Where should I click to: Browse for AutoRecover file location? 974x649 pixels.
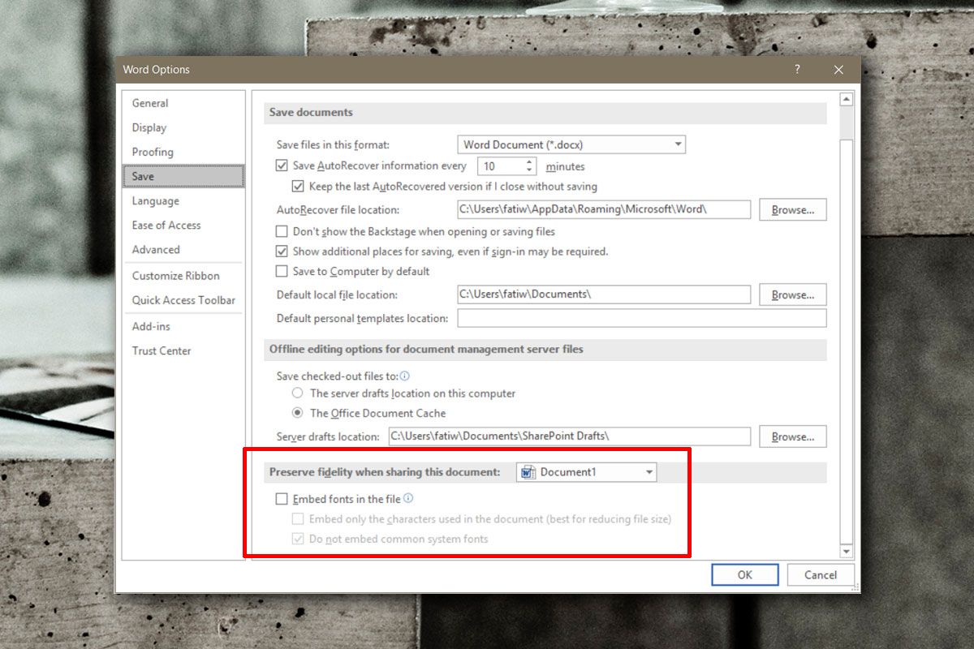tap(792, 209)
